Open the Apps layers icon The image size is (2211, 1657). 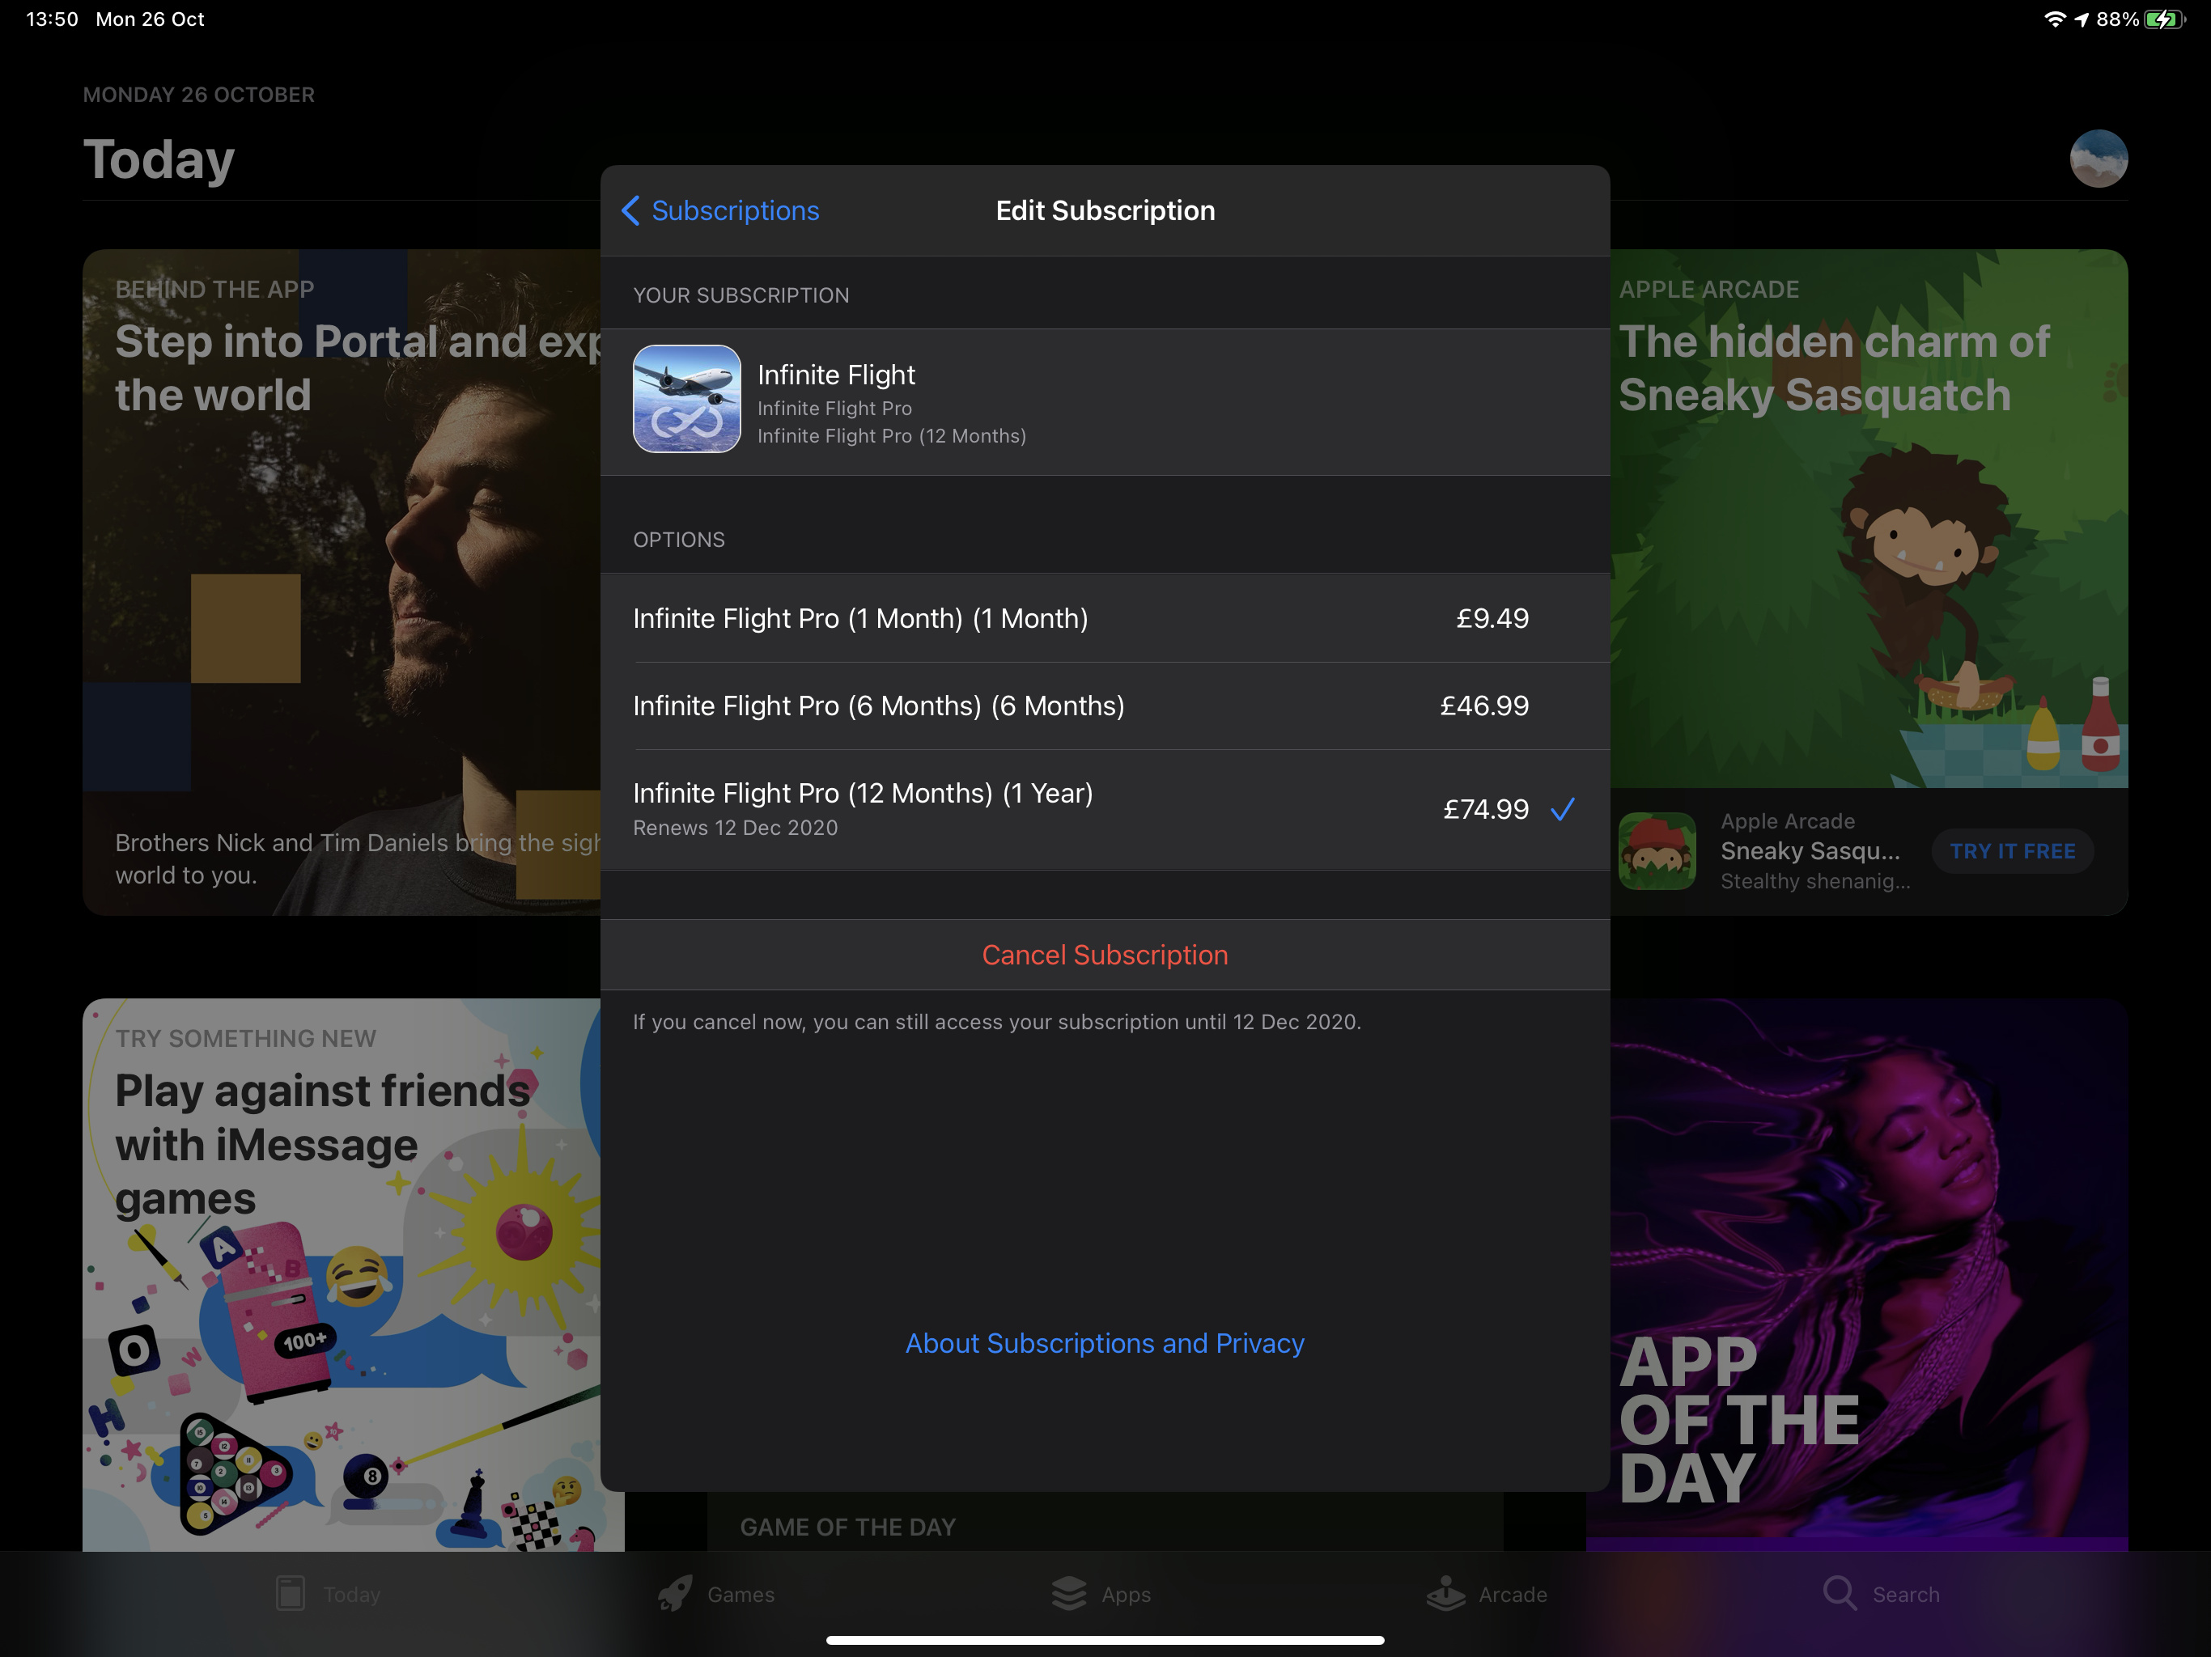[x=1068, y=1593]
